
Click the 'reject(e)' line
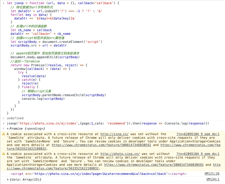30,83
